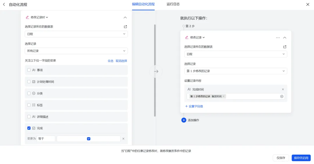Check the 事项 field checkbox

(29, 70)
